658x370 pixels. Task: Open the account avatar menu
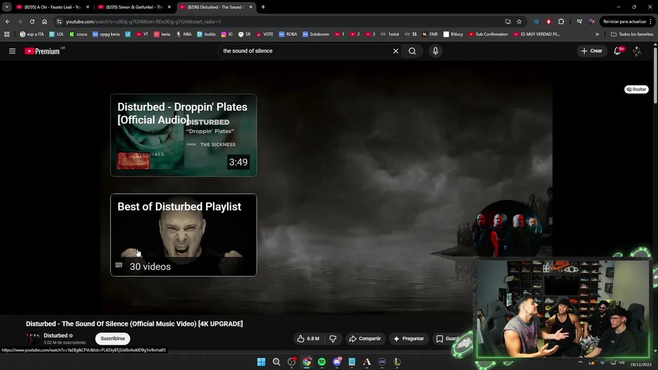[637, 51]
